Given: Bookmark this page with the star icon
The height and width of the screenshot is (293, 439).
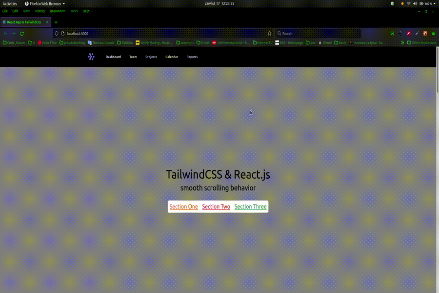Looking at the screenshot, I should click(269, 34).
